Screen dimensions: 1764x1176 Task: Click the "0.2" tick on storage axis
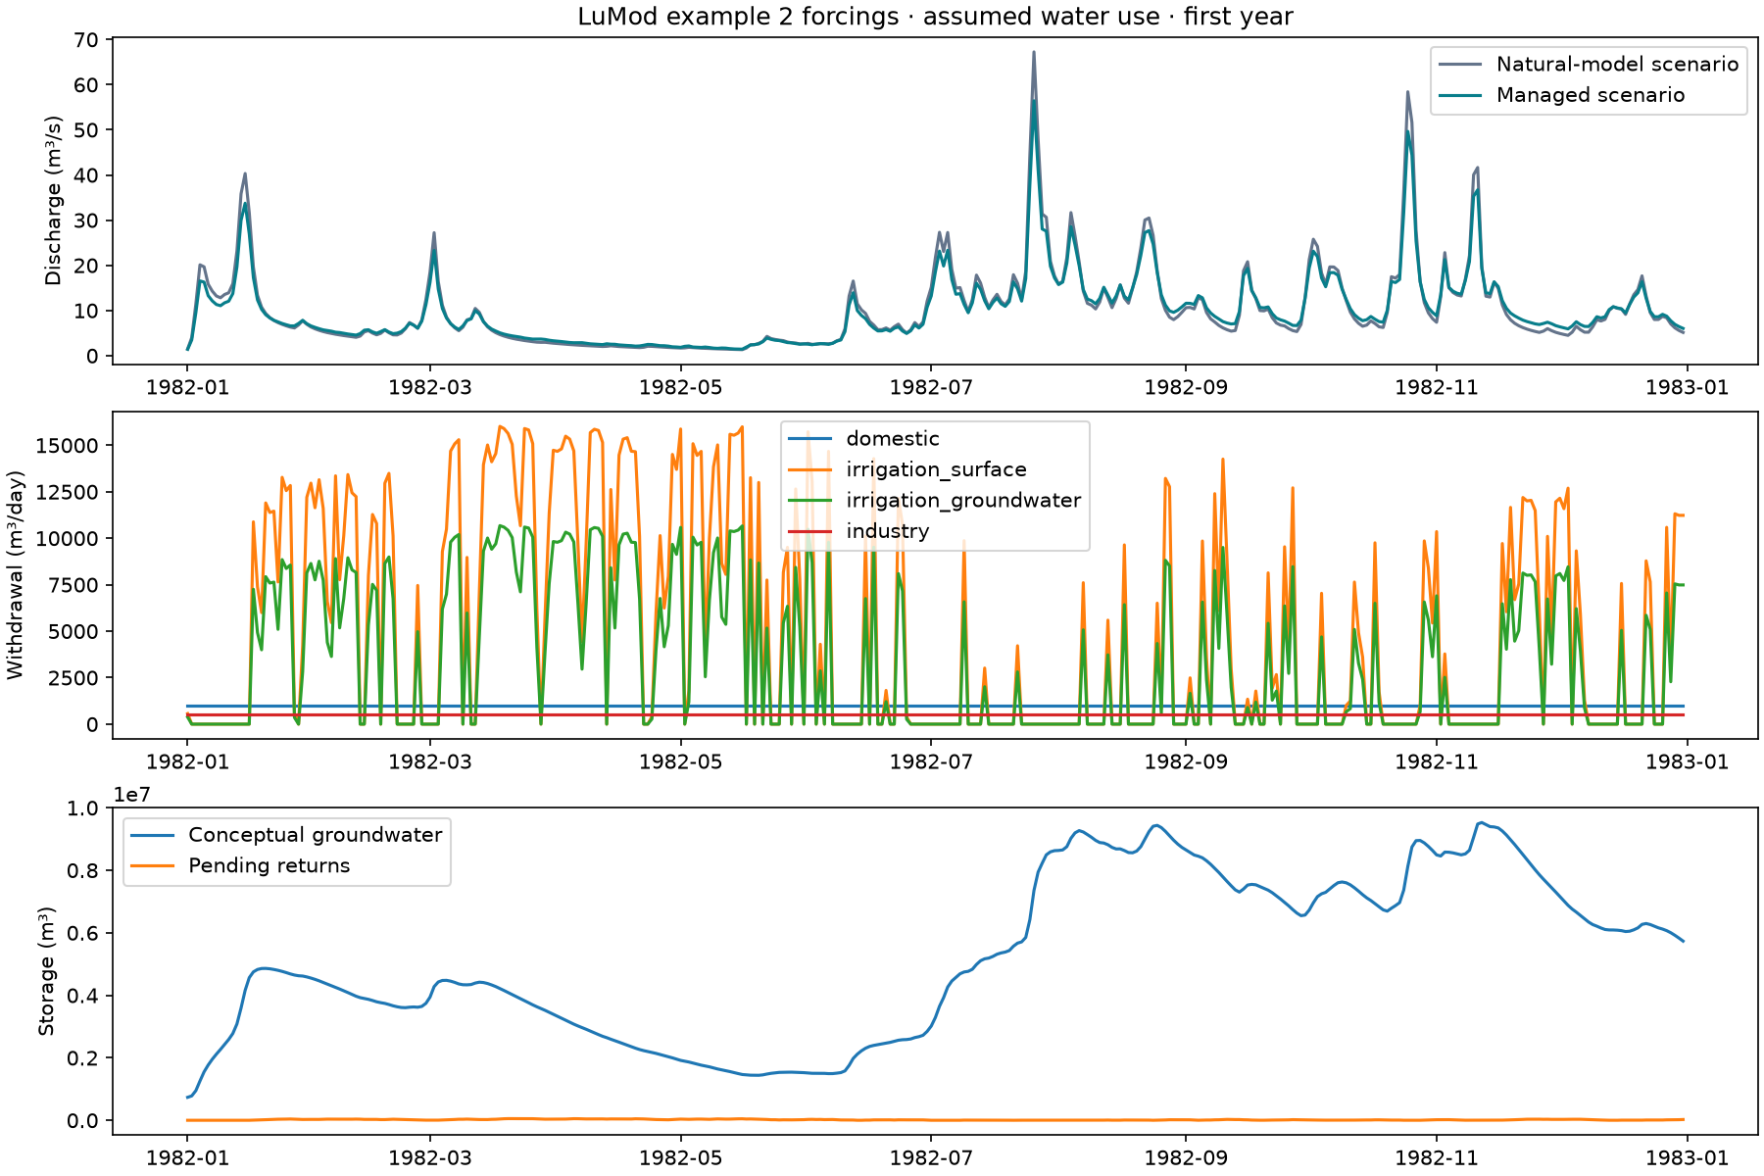(82, 1058)
